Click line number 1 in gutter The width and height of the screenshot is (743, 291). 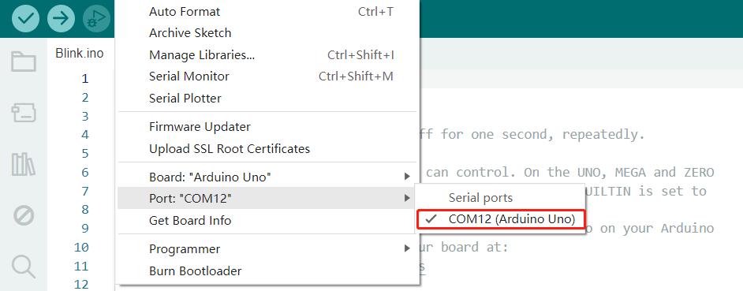tap(85, 79)
